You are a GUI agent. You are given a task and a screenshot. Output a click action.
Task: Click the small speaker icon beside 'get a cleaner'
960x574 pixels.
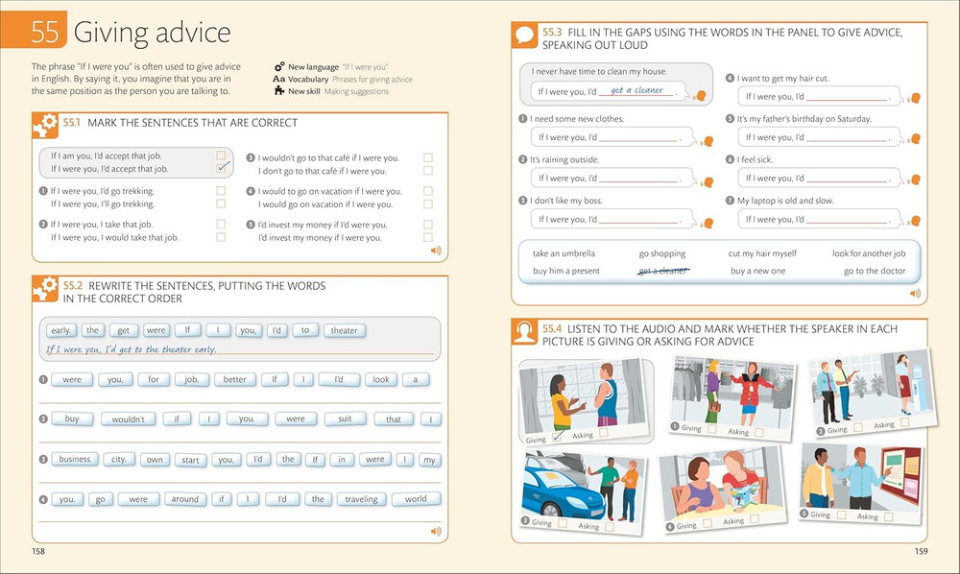tap(699, 98)
